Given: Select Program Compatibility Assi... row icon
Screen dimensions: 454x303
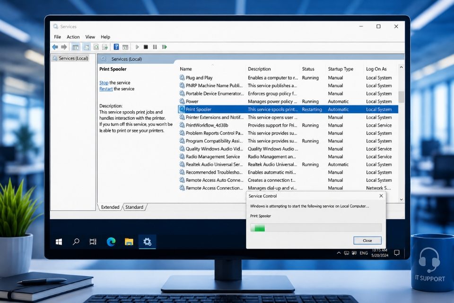Looking at the screenshot, I should (x=182, y=141).
